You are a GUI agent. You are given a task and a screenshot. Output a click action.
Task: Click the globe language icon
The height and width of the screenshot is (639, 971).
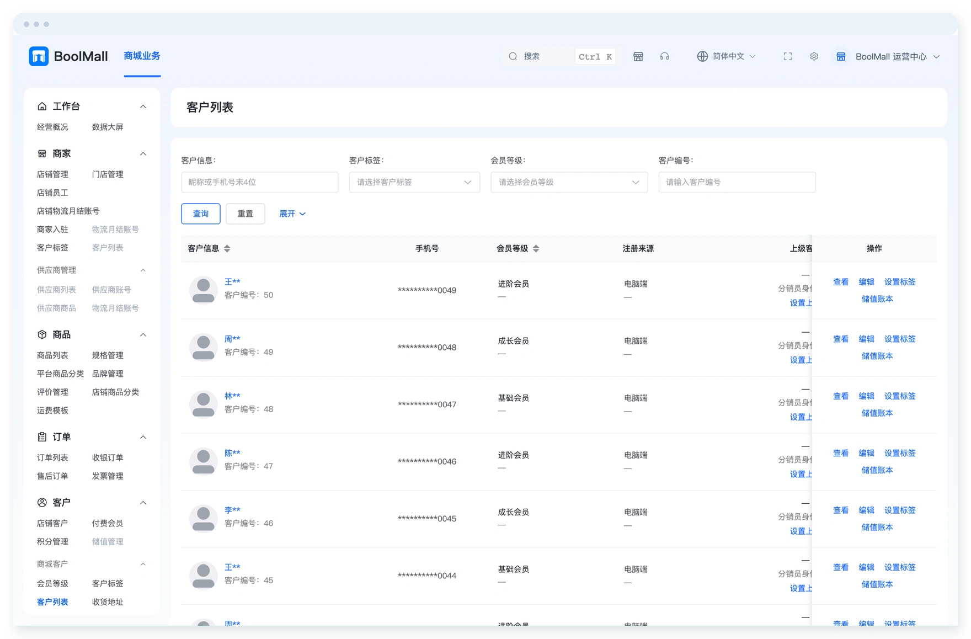(x=702, y=56)
